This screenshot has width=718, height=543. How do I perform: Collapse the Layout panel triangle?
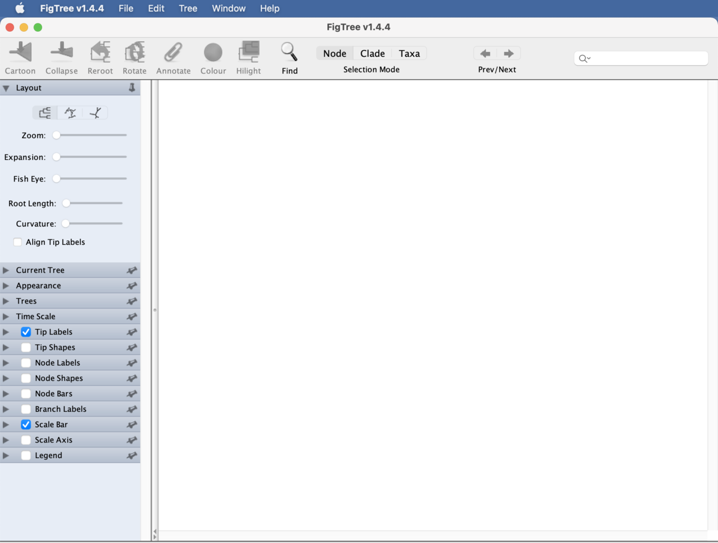(x=6, y=88)
